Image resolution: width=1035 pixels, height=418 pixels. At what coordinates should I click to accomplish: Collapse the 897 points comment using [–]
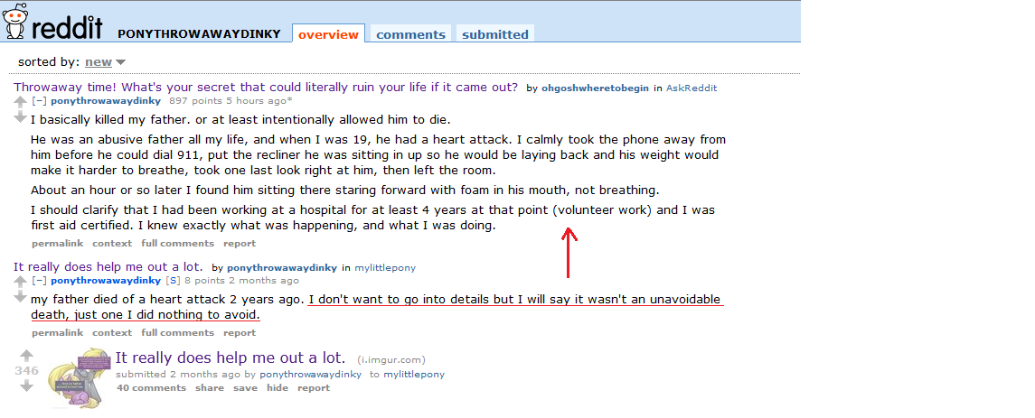click(39, 101)
